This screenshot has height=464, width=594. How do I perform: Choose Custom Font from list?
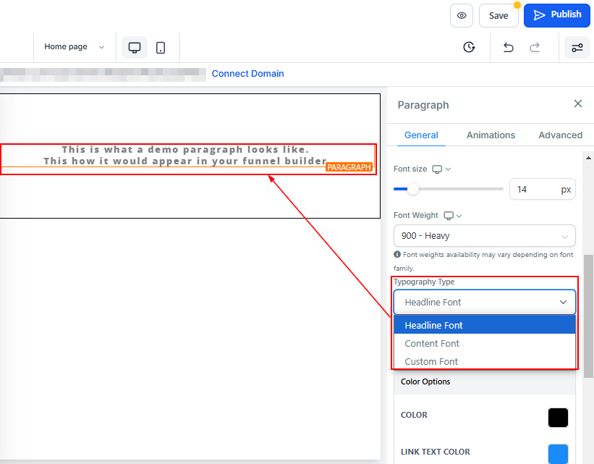coord(431,361)
